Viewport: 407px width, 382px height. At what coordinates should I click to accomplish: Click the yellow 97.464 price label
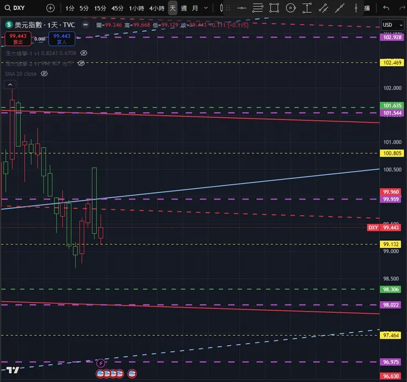coord(391,335)
